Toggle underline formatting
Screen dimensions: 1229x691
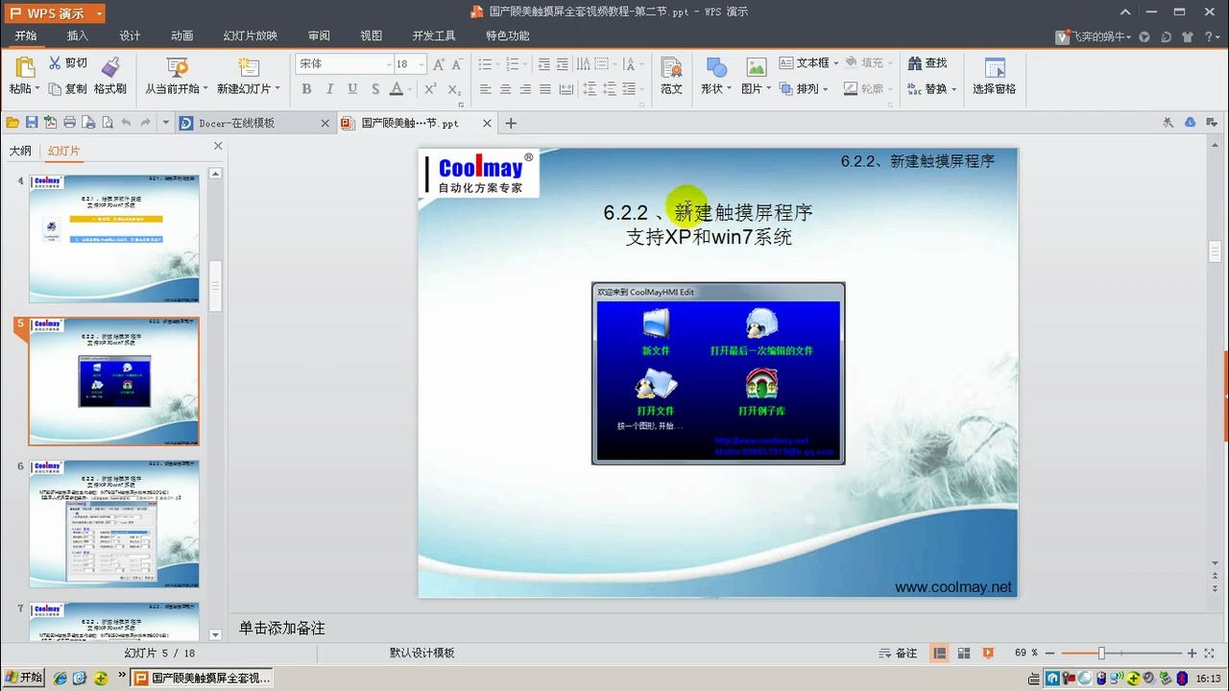351,88
